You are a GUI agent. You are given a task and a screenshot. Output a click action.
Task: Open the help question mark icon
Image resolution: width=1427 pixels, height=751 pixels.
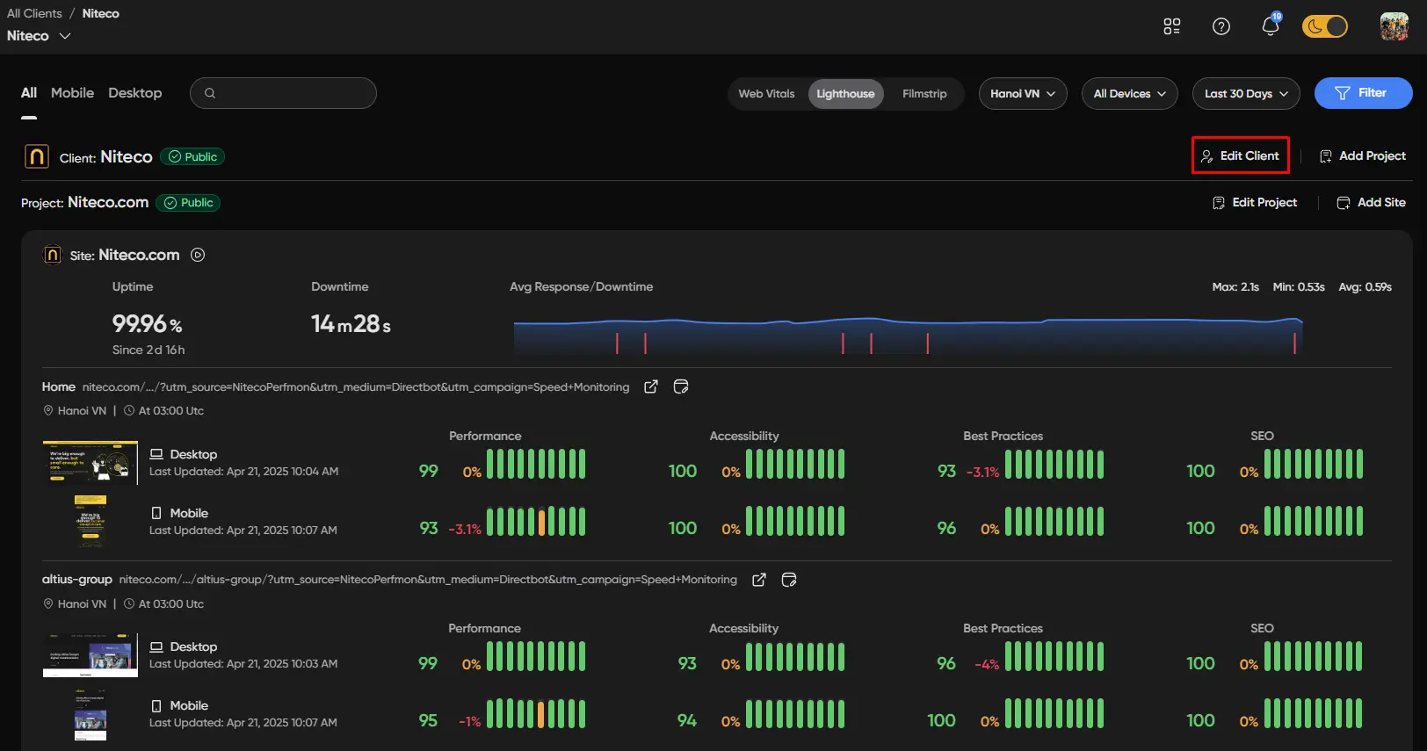point(1221,26)
